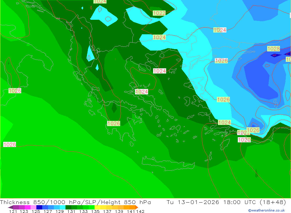Click the 1020 isobar label
The image size is (291, 213).
coord(244,140)
